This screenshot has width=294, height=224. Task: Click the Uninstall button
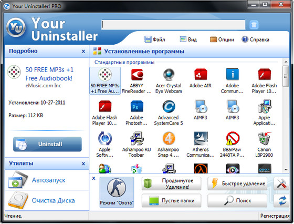47,144
